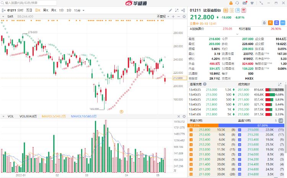Click the light blue minus button

click(x=283, y=23)
